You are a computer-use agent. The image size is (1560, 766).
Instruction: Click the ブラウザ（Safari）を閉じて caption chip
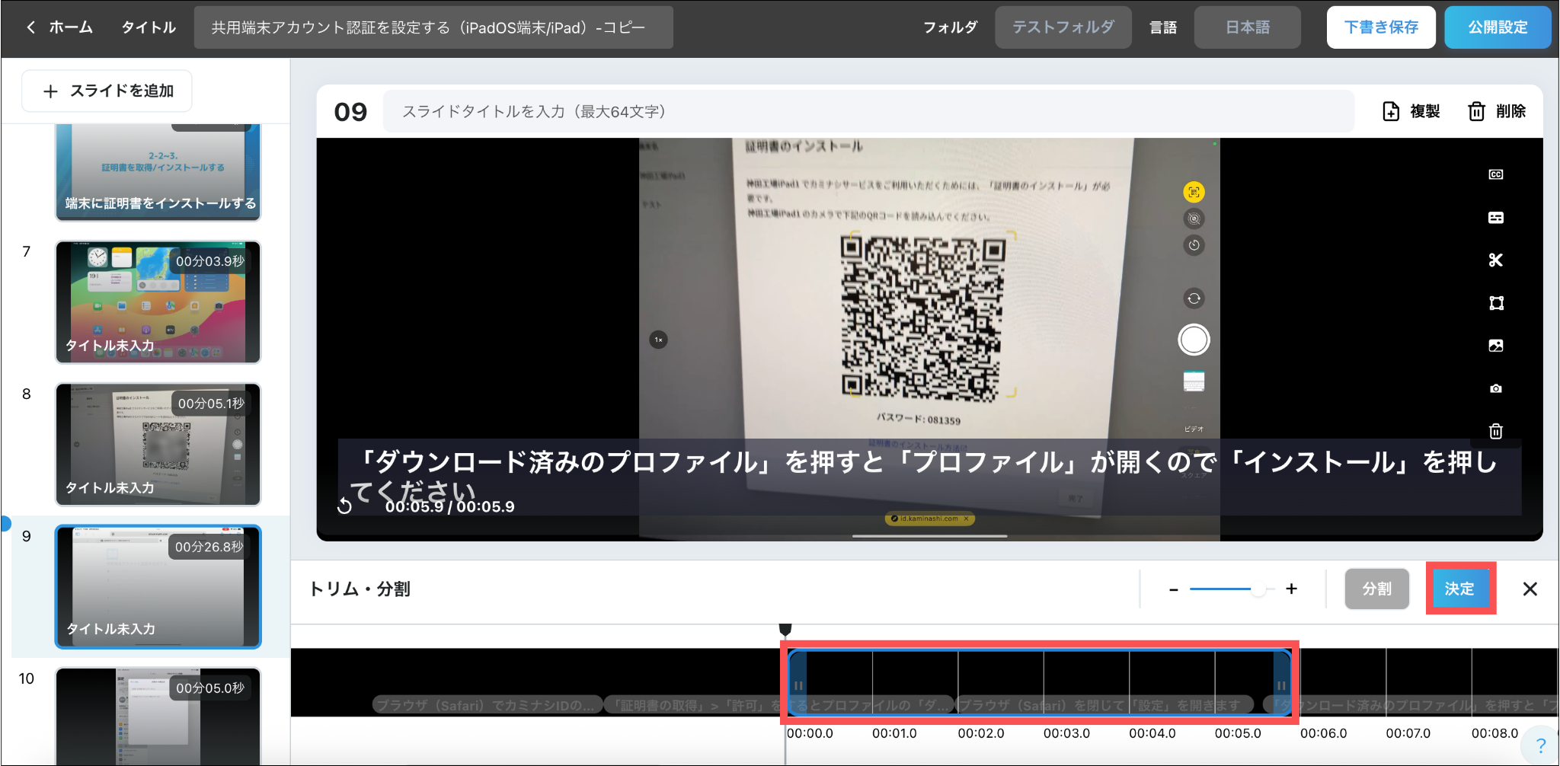[x=1104, y=706]
